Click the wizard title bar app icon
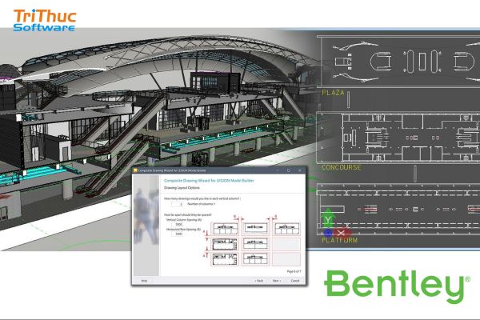This screenshot has height=320, width=480. click(x=135, y=170)
